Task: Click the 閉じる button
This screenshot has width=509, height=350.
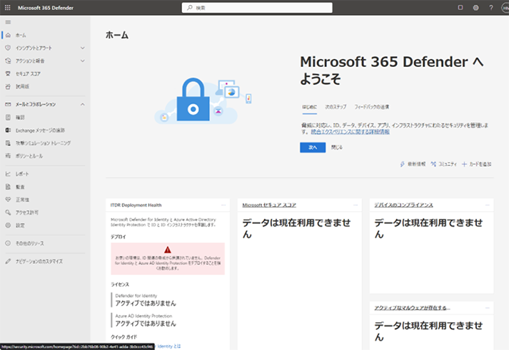Action: click(337, 147)
